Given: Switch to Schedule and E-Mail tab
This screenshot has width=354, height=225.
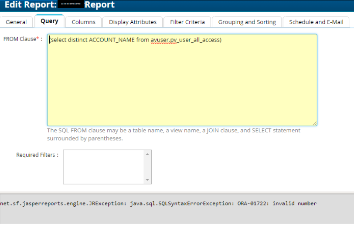Looking at the screenshot, I should tap(316, 22).
